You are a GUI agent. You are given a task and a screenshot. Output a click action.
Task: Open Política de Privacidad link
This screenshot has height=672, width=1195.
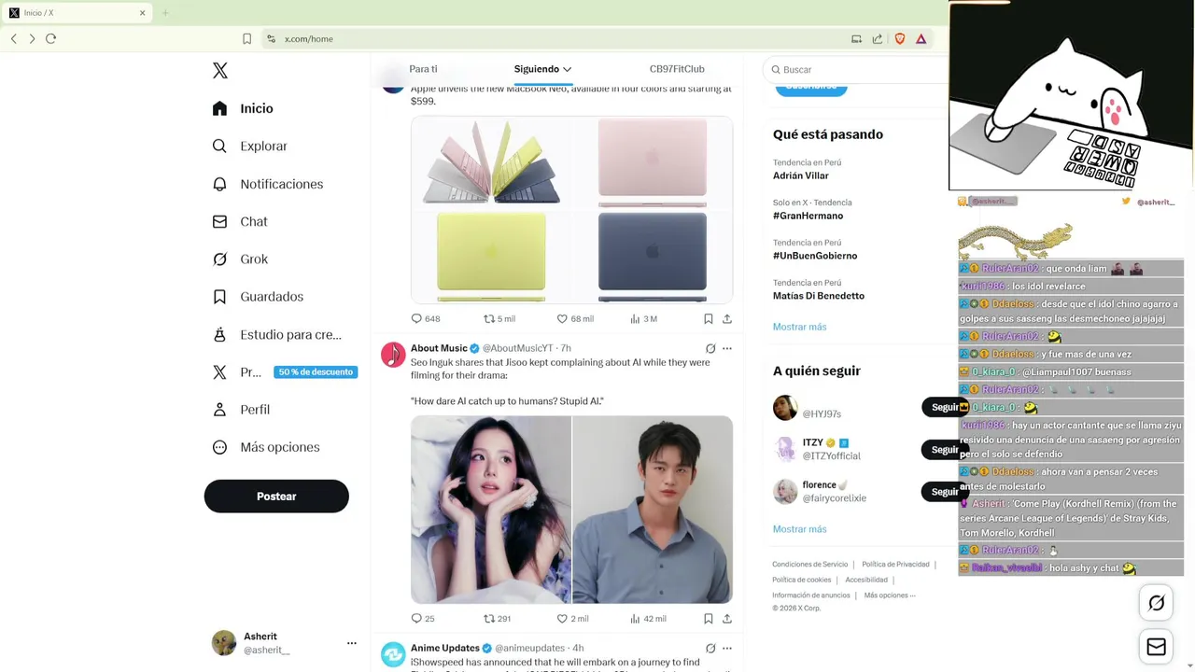[x=895, y=565]
